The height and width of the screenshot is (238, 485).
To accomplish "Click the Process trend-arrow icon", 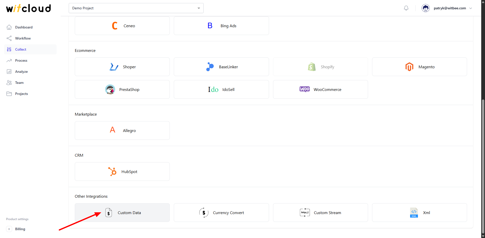I will [9, 60].
